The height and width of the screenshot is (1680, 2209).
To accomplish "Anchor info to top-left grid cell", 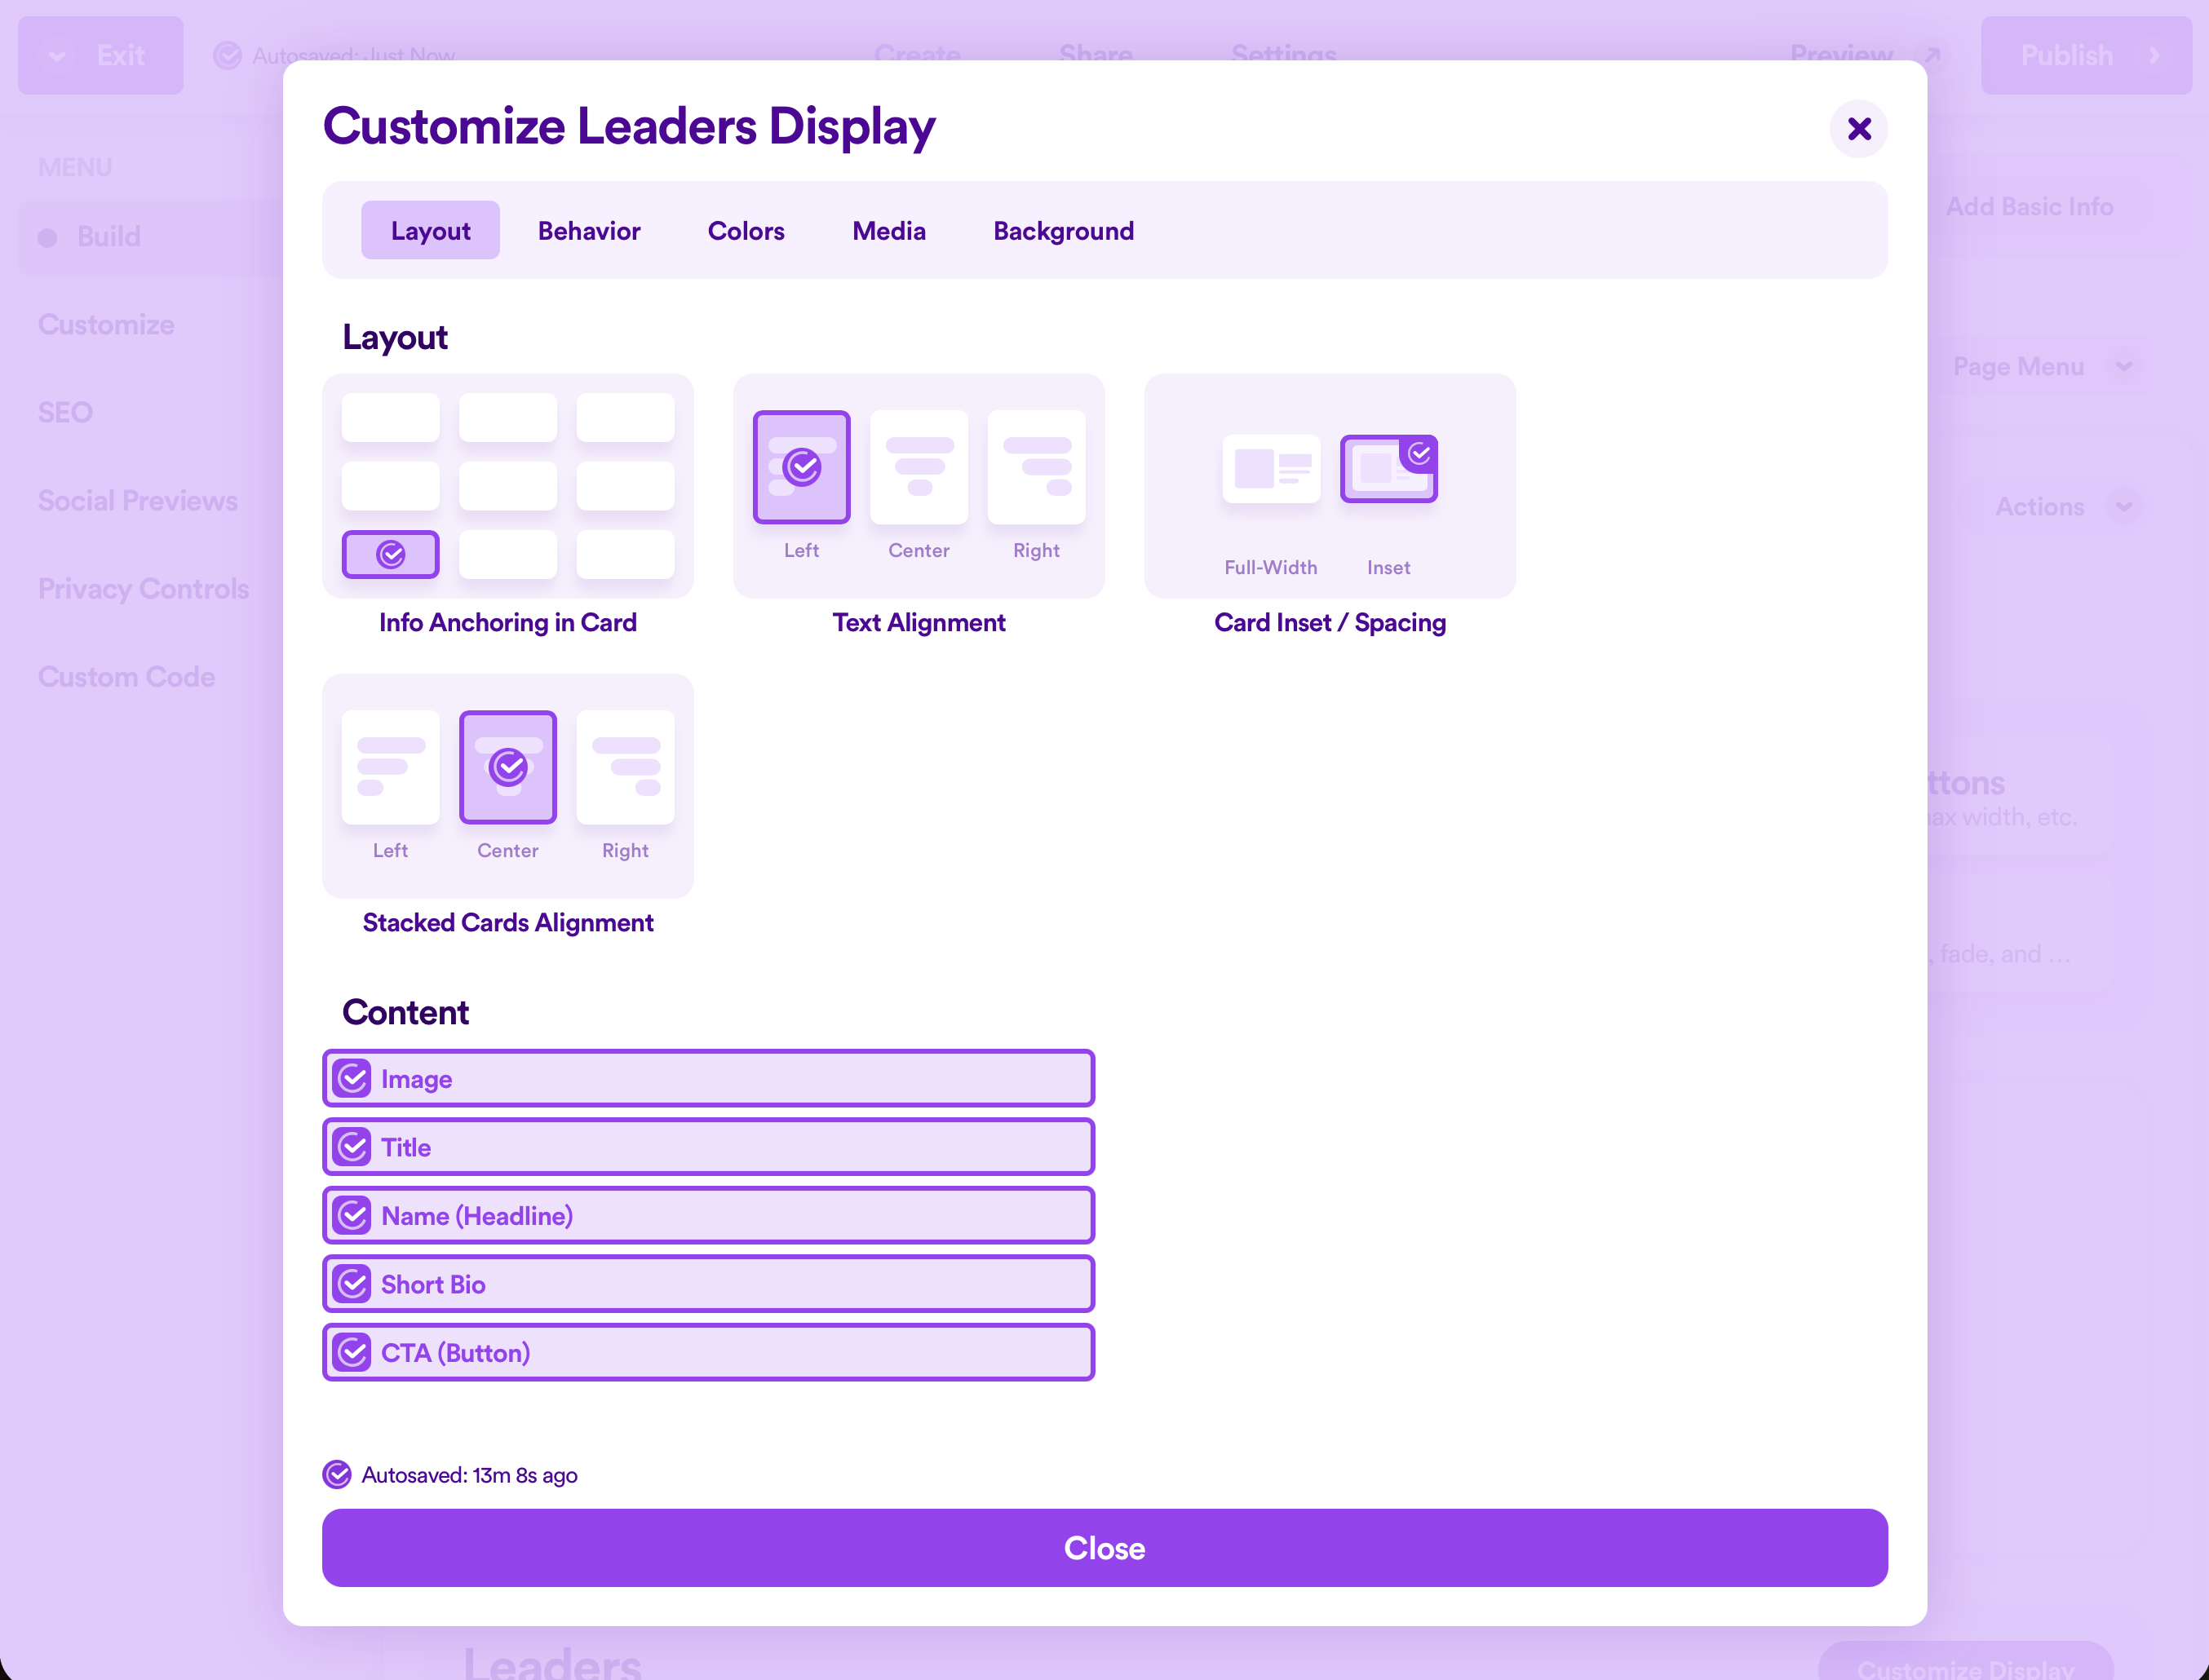I will pos(390,417).
